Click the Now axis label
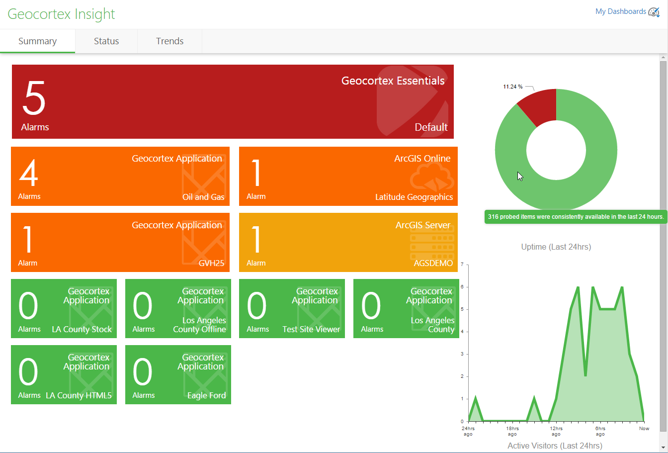The image size is (668, 453). [x=644, y=428]
